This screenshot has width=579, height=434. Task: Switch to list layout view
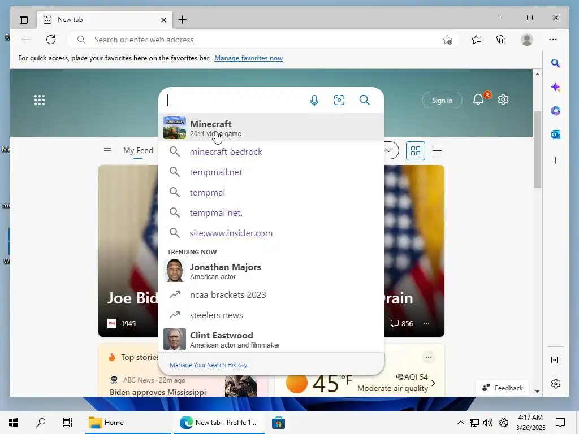click(437, 150)
